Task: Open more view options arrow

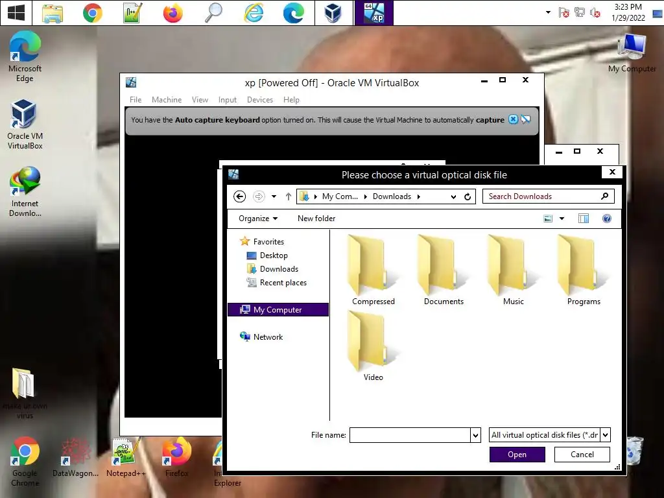Action: [x=562, y=219]
